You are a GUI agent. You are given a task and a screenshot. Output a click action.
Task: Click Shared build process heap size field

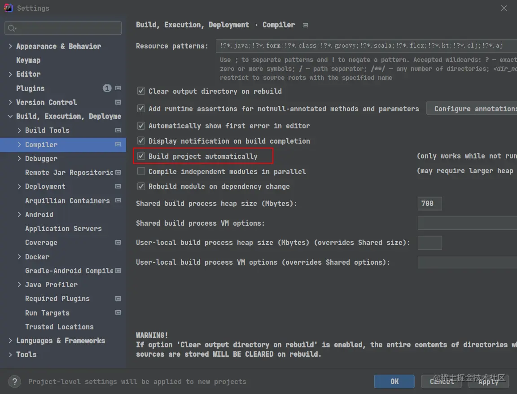(429, 203)
